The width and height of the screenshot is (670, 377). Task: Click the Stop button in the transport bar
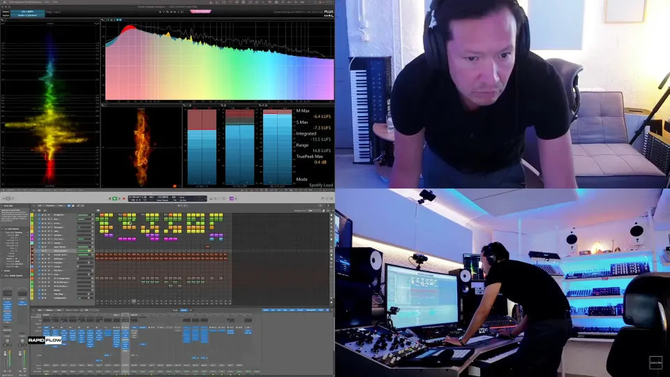coord(110,199)
